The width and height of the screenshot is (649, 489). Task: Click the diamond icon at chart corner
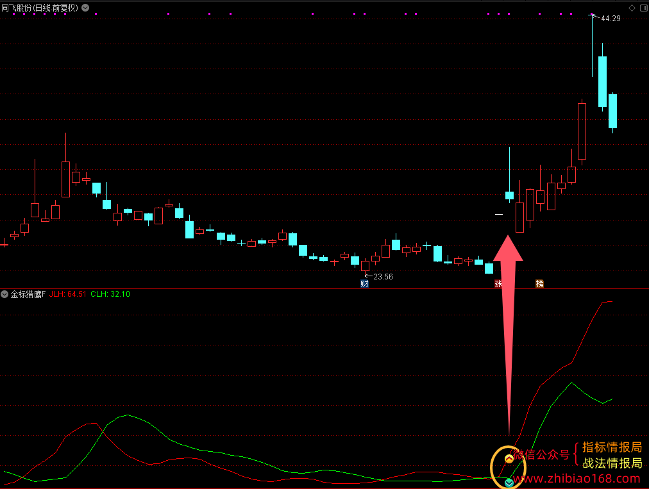632,8
